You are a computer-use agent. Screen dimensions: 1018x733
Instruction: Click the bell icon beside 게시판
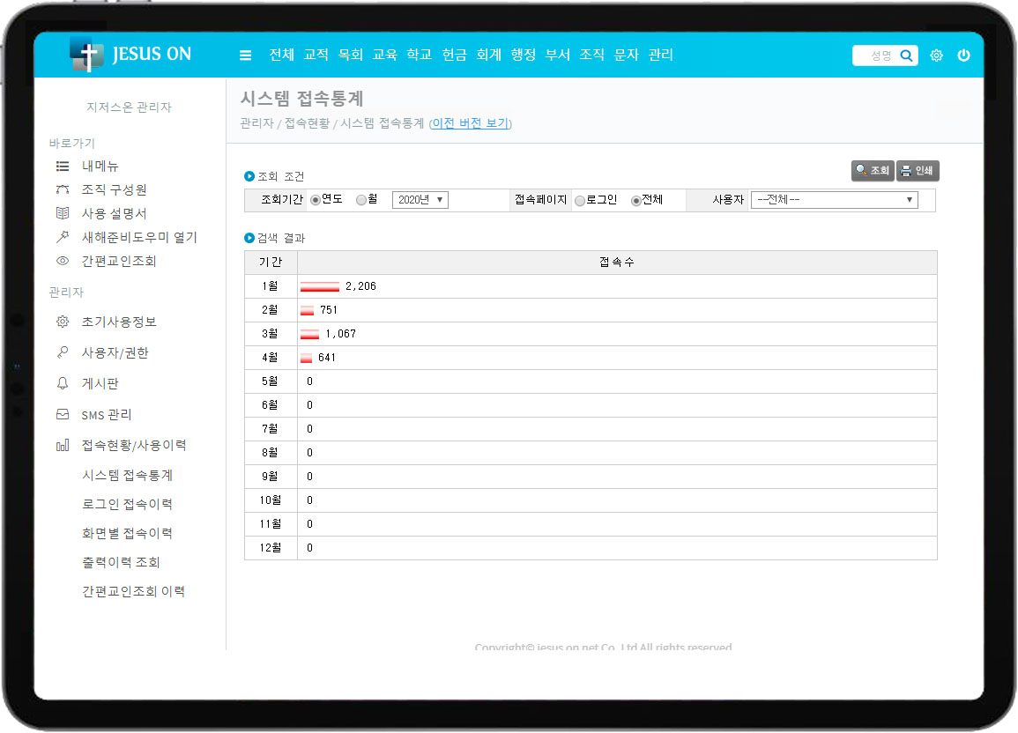click(63, 383)
